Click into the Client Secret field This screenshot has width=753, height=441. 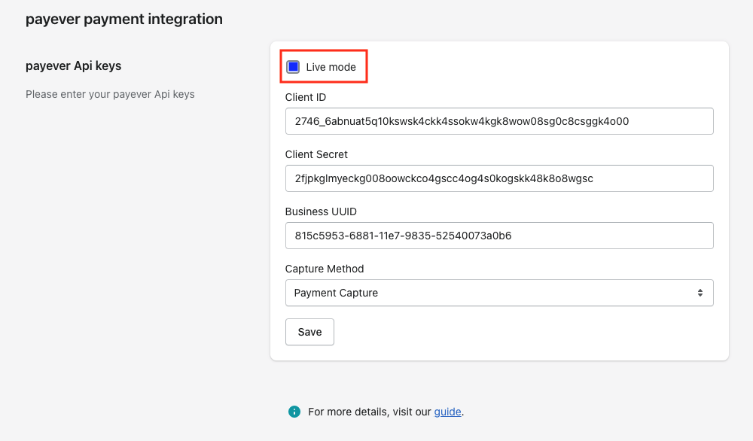[x=499, y=178]
